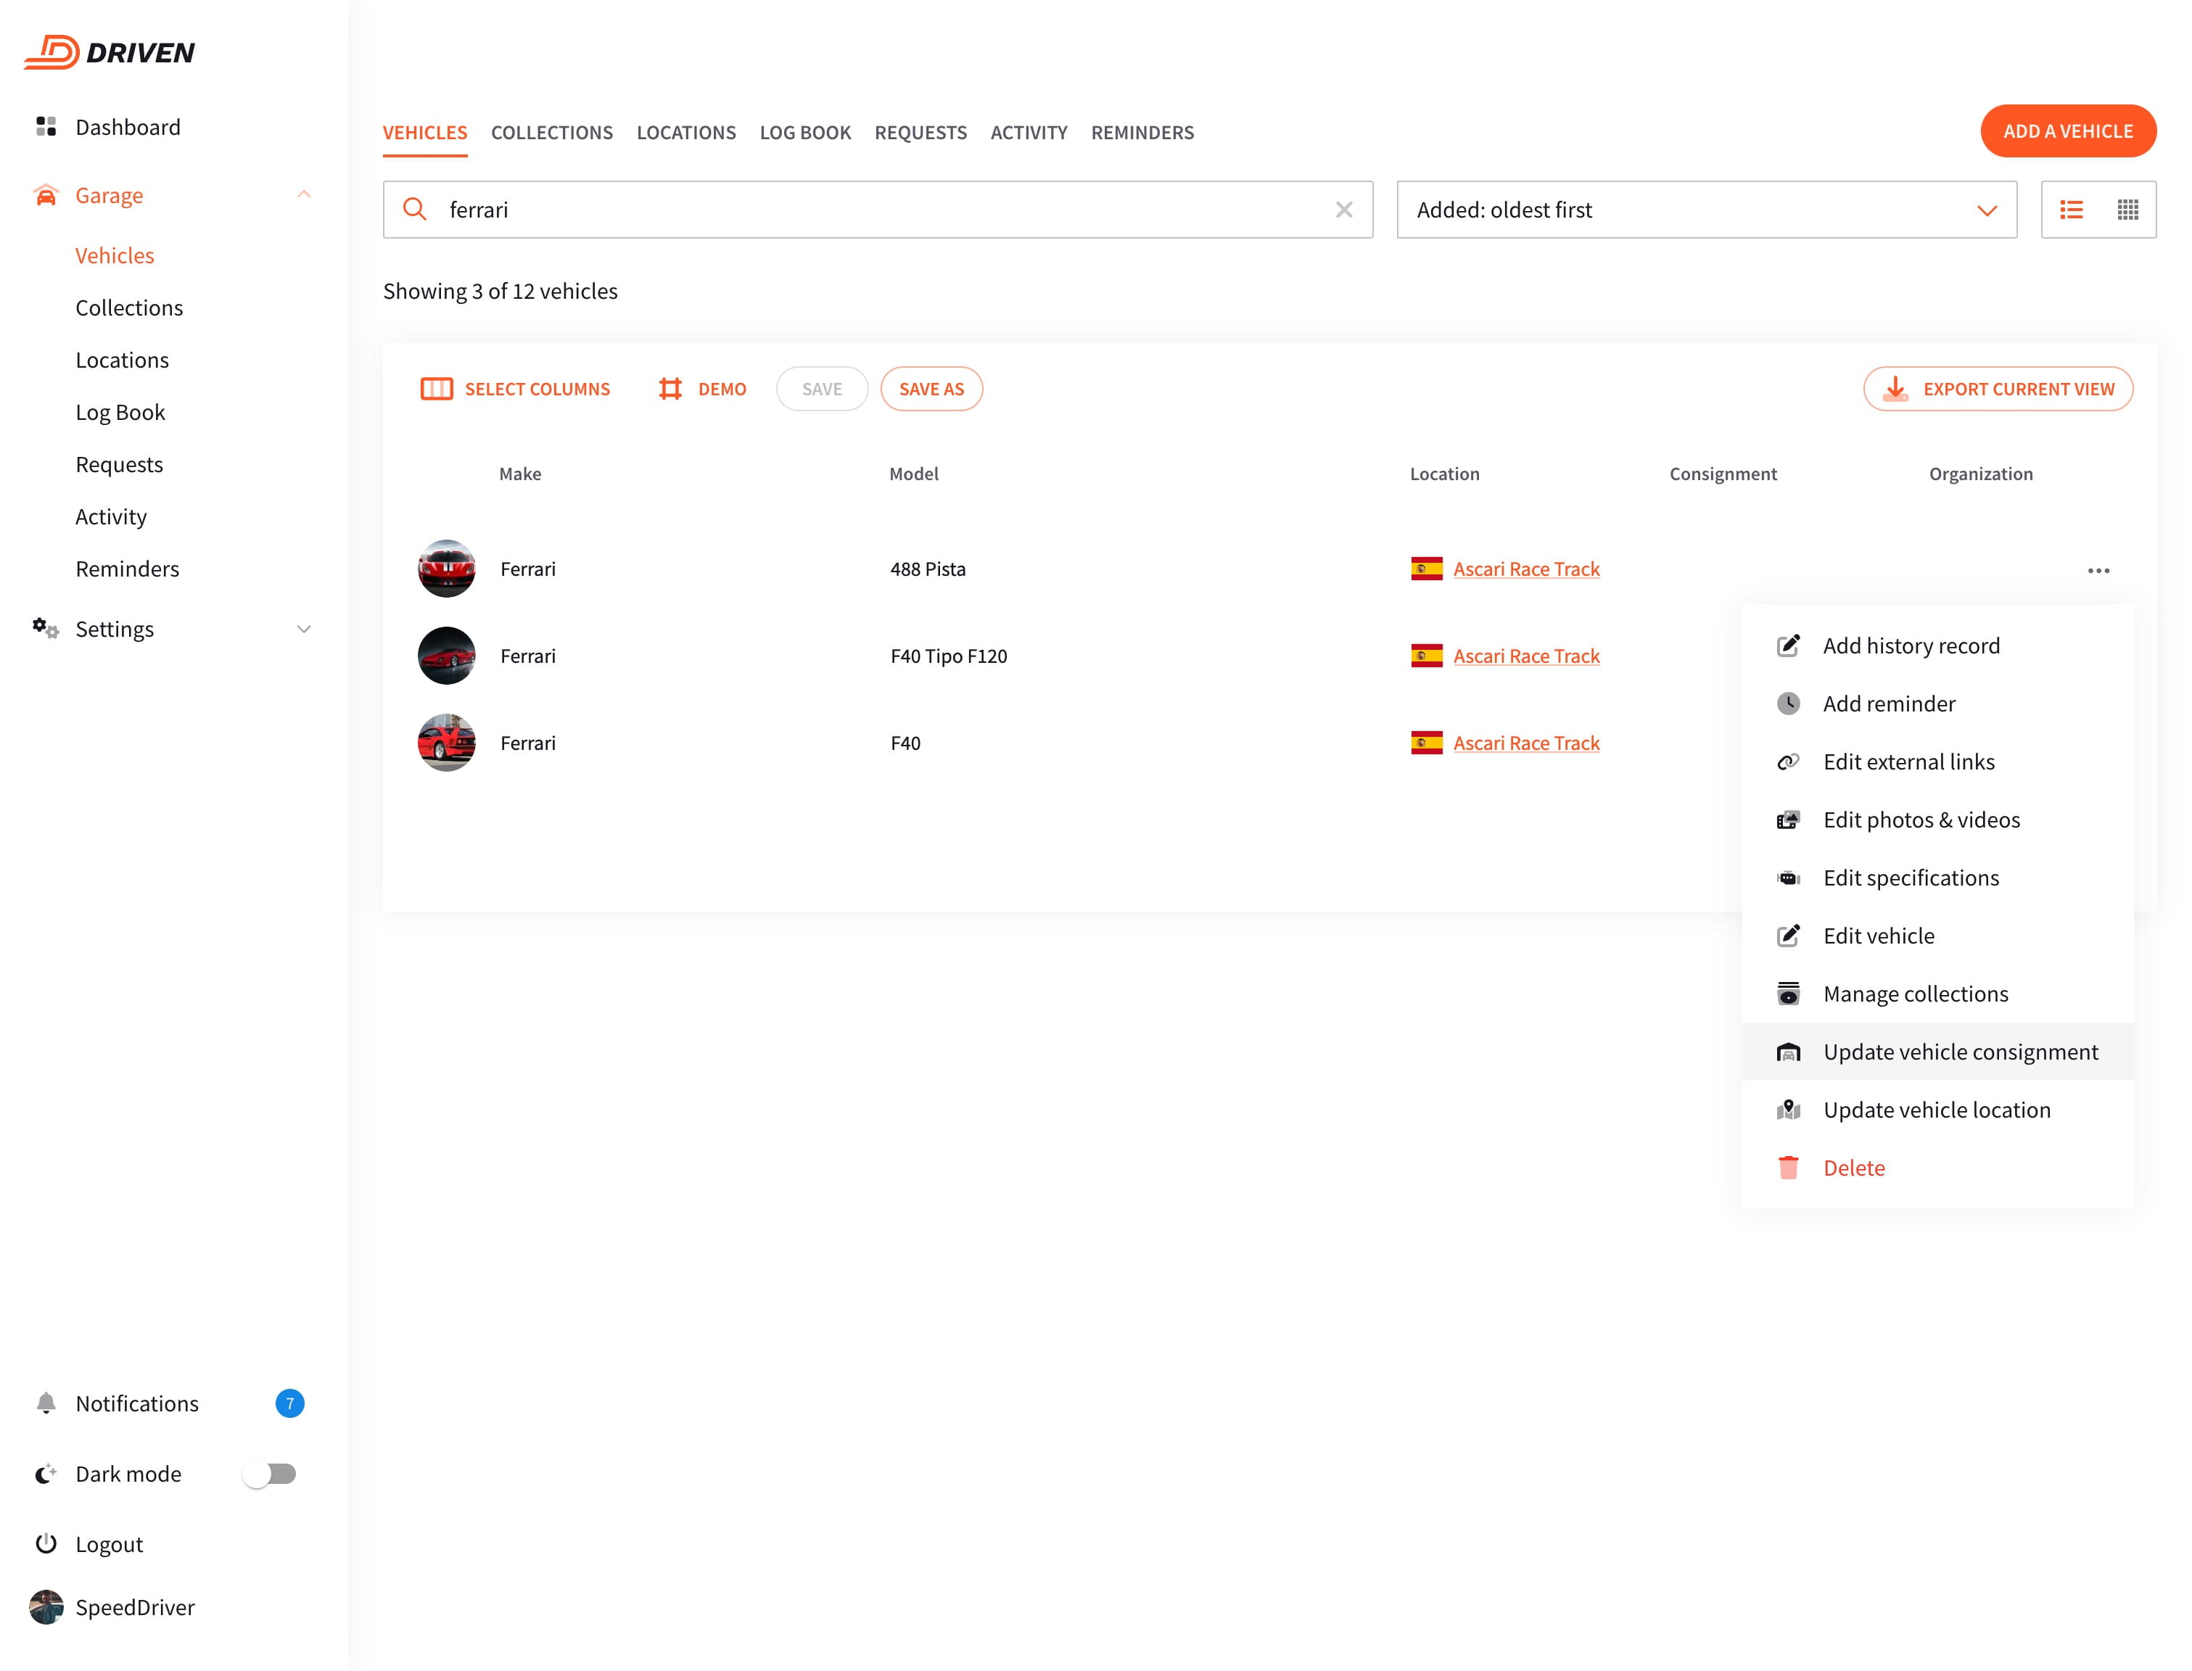Toggle Dark mode switch

(270, 1473)
